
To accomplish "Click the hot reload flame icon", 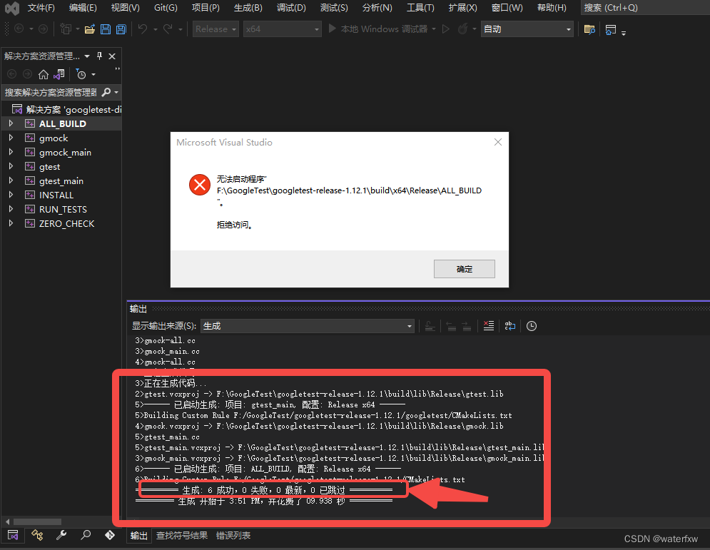I will click(463, 29).
